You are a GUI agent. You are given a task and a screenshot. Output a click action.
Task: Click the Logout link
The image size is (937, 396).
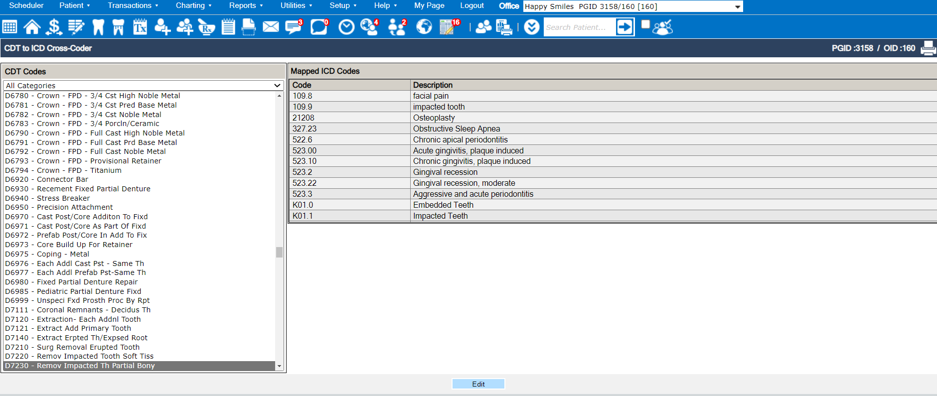click(471, 5)
